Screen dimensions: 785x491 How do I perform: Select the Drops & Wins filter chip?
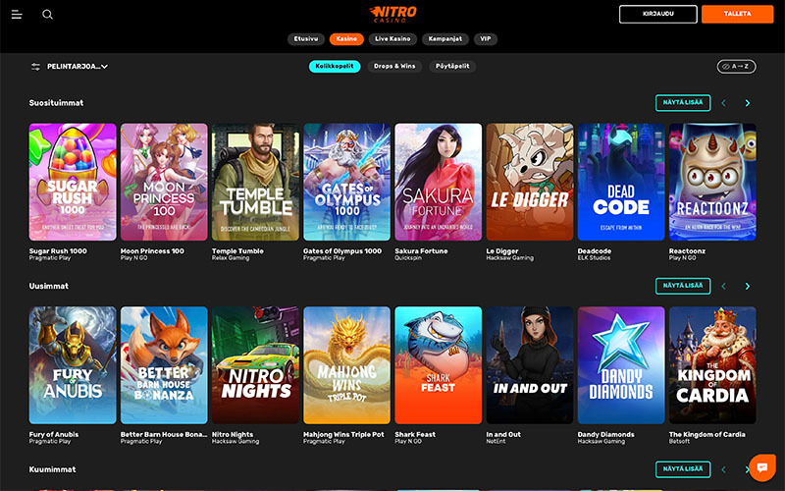tap(394, 66)
